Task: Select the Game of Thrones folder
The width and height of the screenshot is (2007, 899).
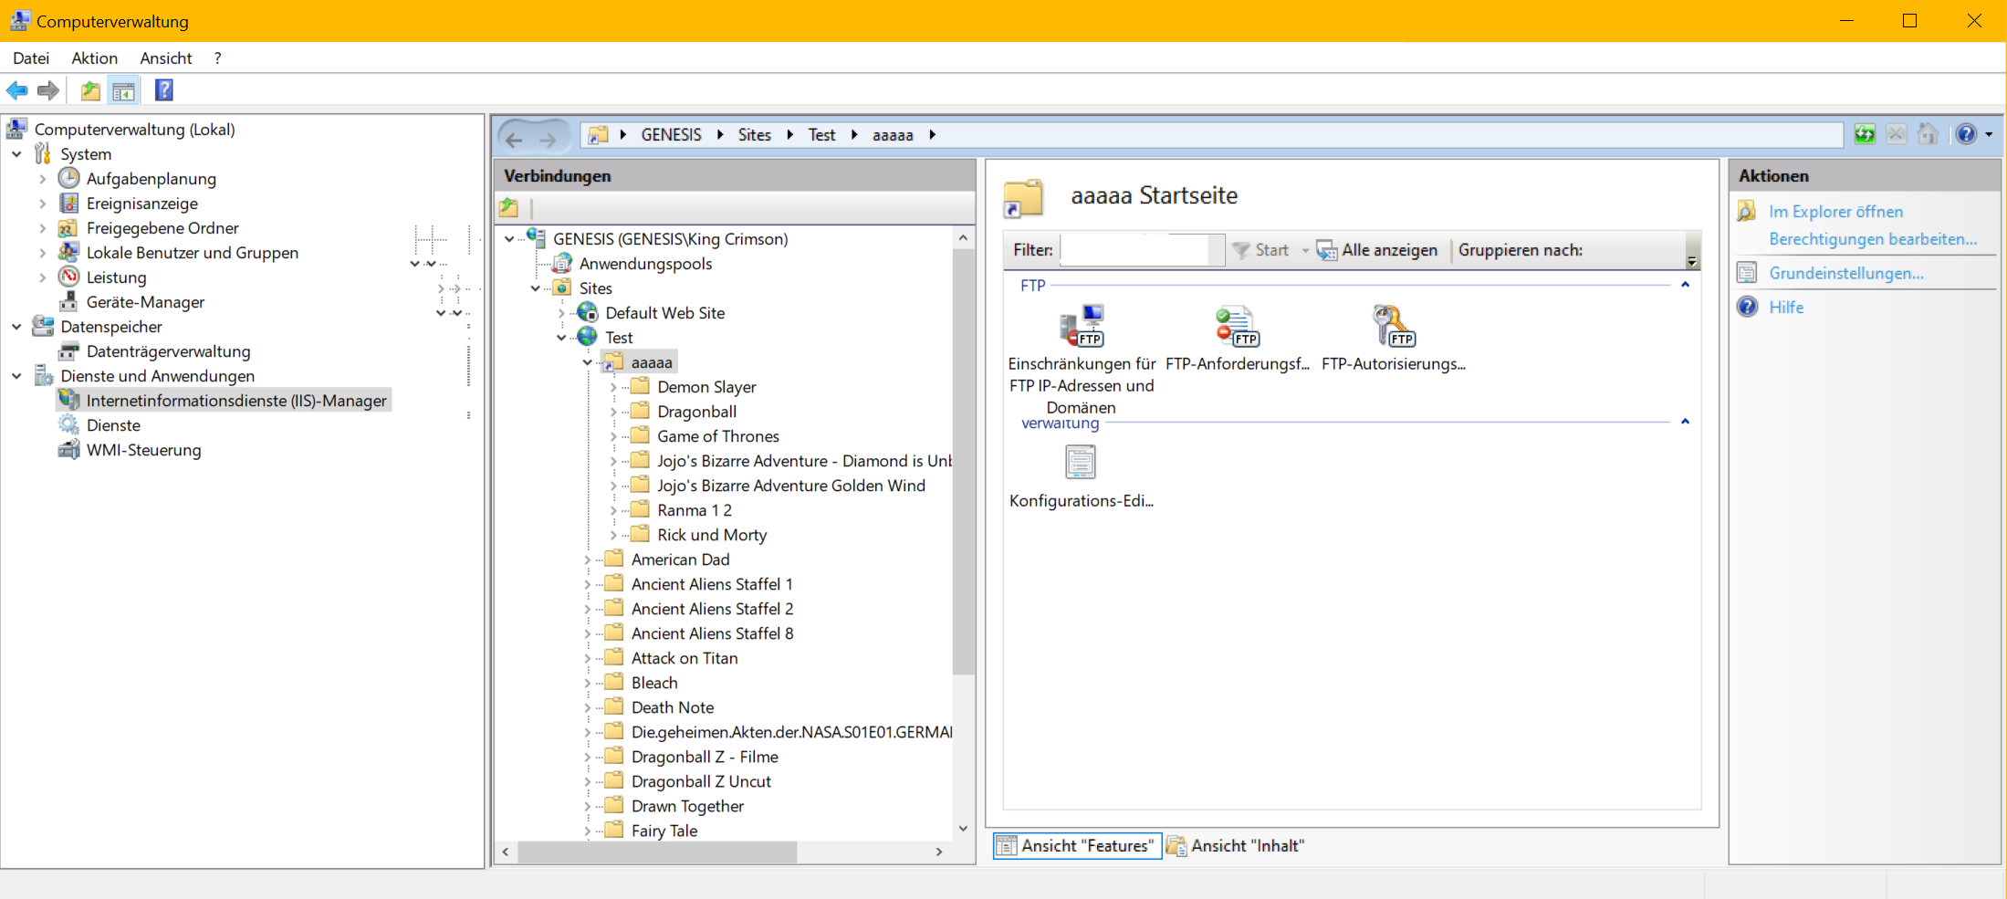Action: [x=718, y=436]
